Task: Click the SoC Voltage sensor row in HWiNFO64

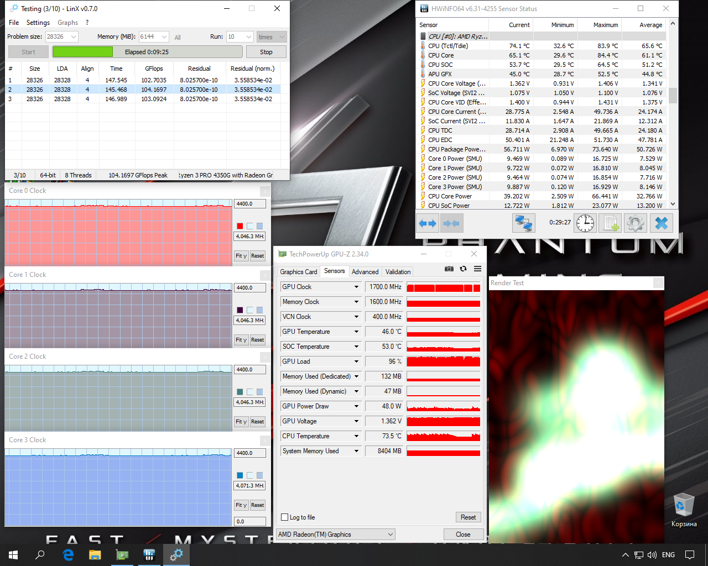Action: point(542,93)
